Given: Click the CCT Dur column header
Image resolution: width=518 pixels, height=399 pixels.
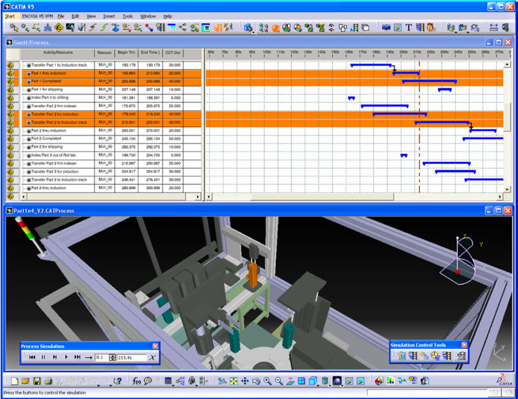Looking at the screenshot, I should 173,53.
